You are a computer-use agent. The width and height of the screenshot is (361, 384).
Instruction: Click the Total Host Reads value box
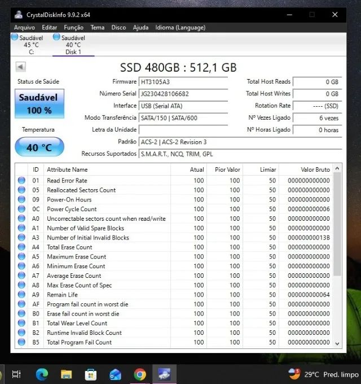pos(317,82)
